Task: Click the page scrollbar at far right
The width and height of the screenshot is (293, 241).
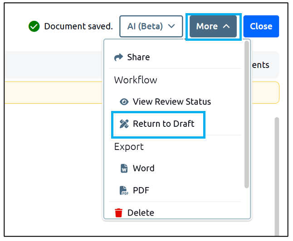Action: (x=277, y=176)
